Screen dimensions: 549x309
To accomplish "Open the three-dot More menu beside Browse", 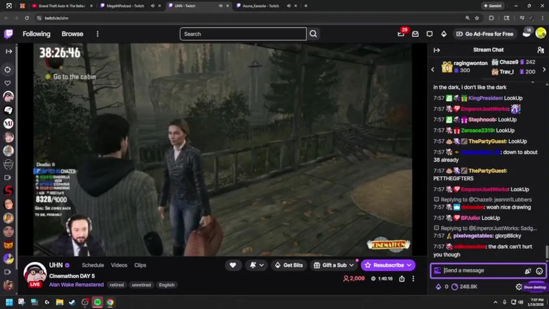I will [98, 34].
